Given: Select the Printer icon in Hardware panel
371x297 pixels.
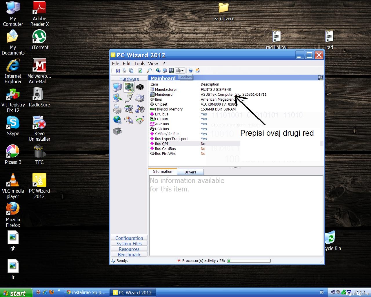Looking at the screenshot, I should pyautogui.click(x=117, y=109).
